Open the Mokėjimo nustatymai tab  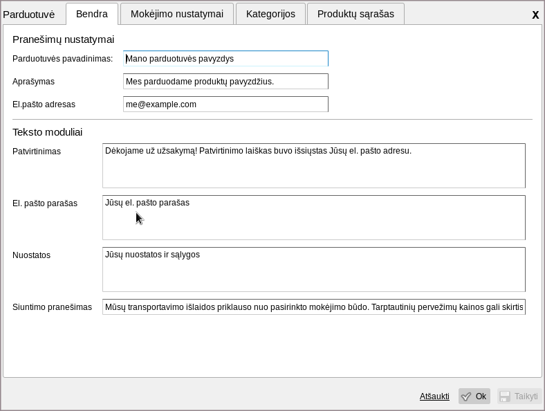pos(177,14)
